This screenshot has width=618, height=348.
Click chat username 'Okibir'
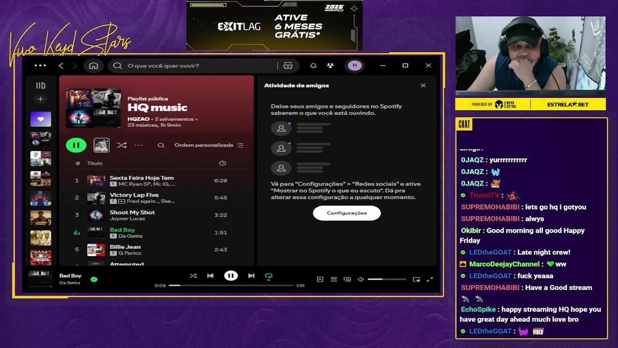[x=471, y=231]
